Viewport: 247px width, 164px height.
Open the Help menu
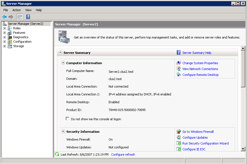(x=39, y=10)
